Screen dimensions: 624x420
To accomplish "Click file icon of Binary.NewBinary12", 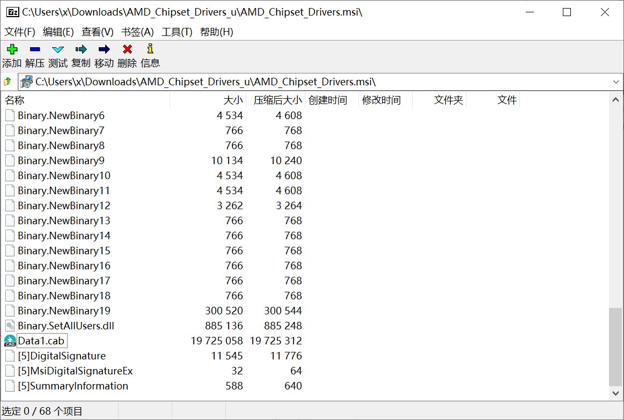I will pos(10,205).
